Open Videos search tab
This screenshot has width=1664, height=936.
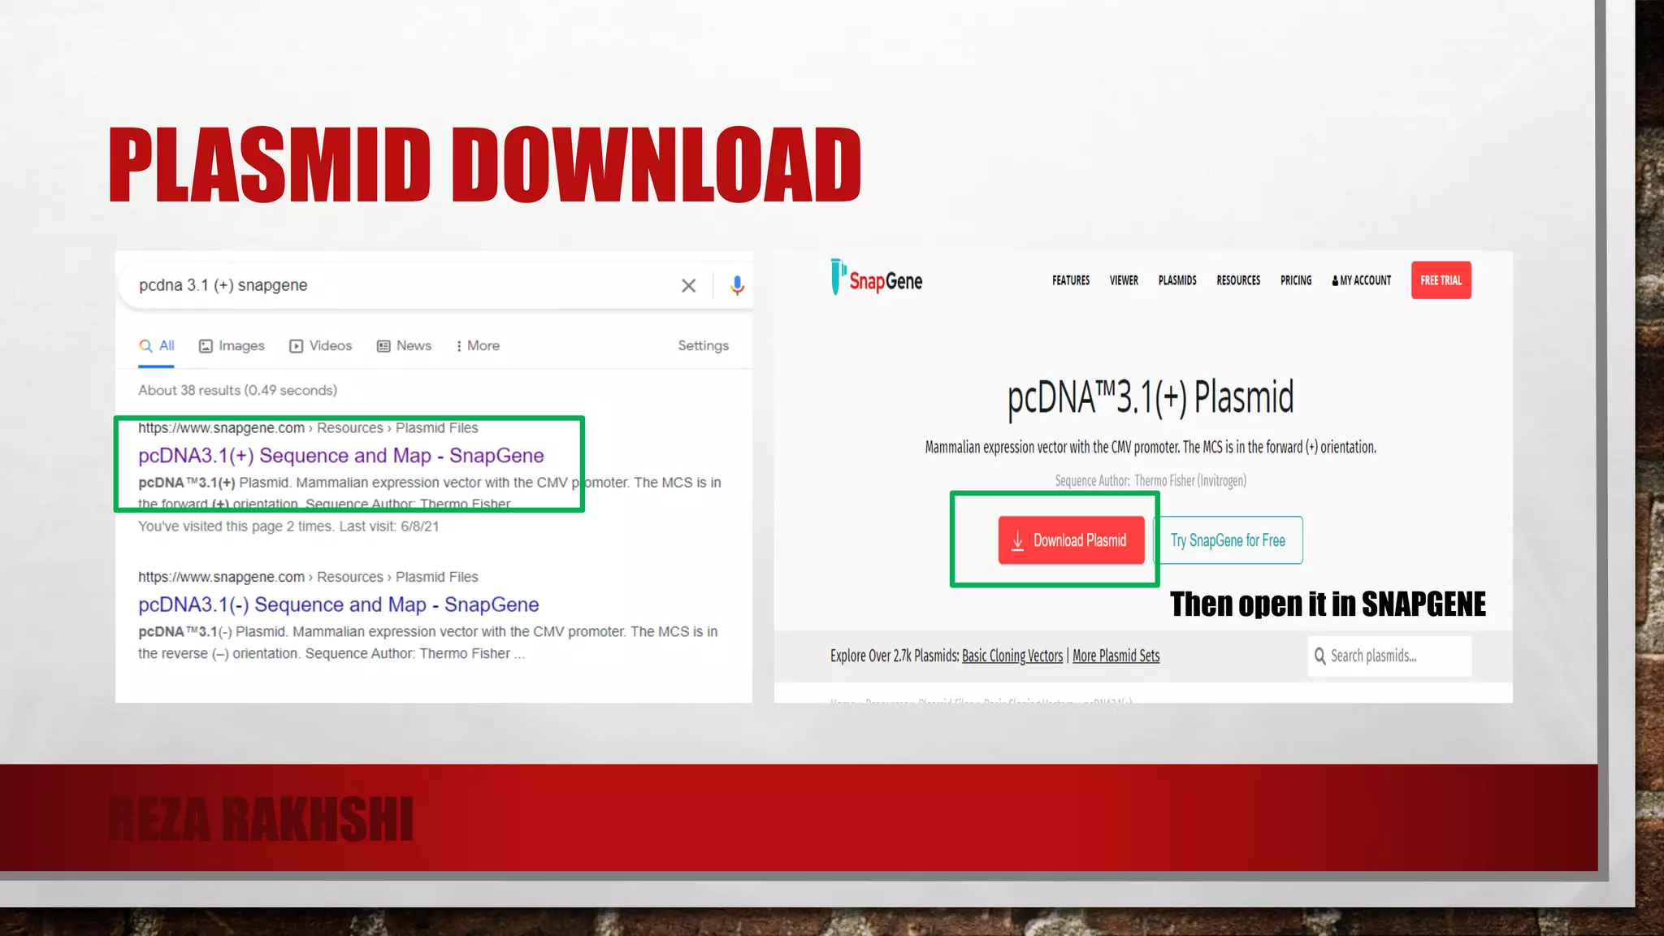pos(321,346)
